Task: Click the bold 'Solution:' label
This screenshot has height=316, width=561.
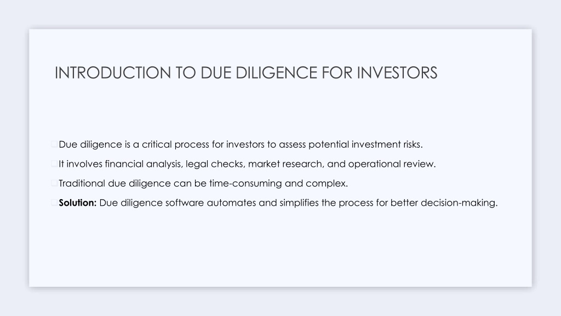Action: click(x=78, y=203)
